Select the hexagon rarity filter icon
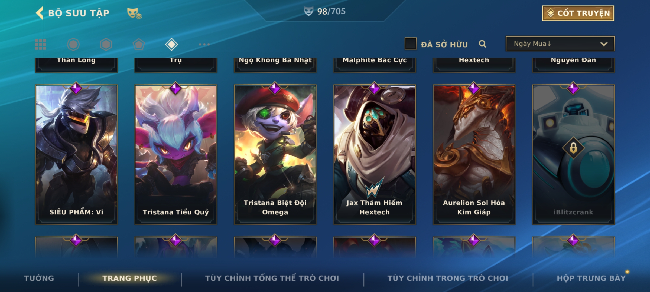Screen dimensions: 650x292 pos(106,44)
